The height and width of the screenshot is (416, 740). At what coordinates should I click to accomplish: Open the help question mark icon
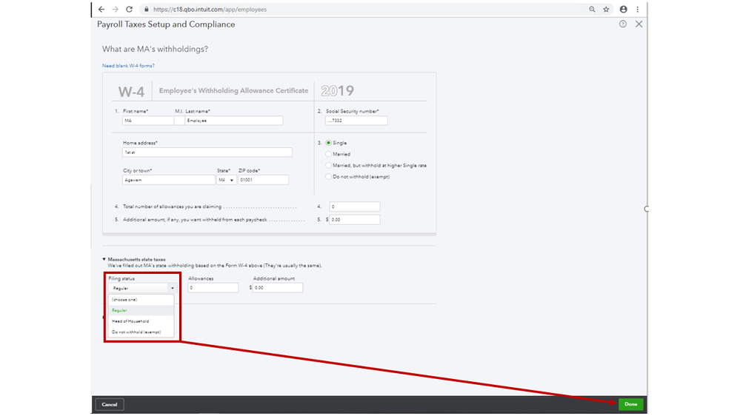tap(623, 24)
